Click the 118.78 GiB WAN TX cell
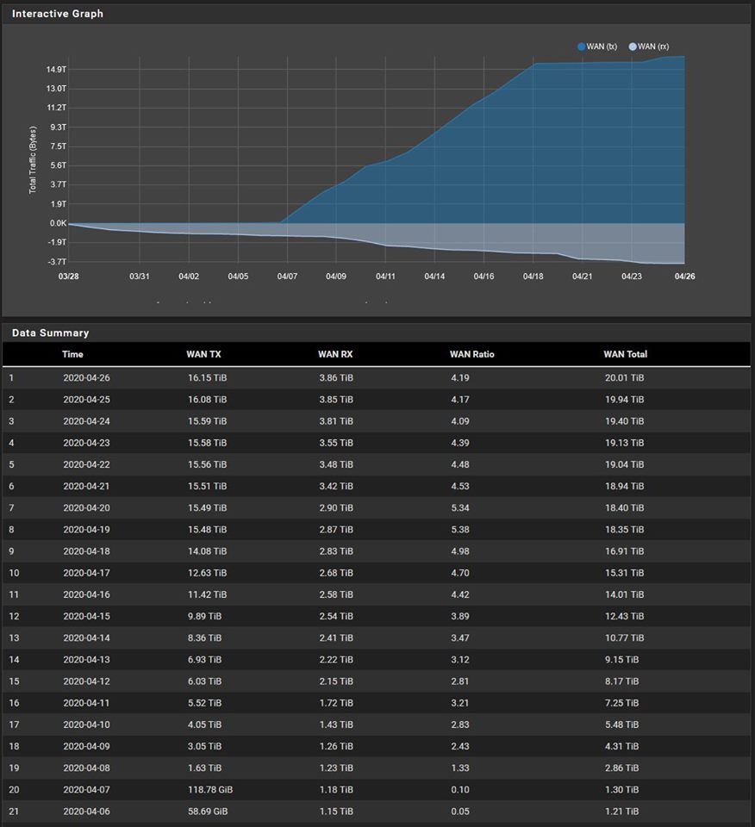 point(209,791)
